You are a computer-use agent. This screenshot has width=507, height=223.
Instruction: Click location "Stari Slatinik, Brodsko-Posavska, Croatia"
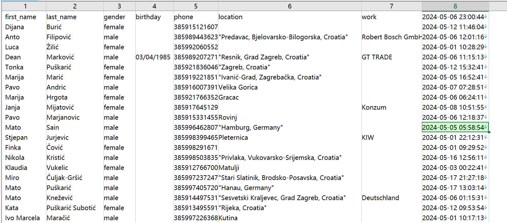290,178
